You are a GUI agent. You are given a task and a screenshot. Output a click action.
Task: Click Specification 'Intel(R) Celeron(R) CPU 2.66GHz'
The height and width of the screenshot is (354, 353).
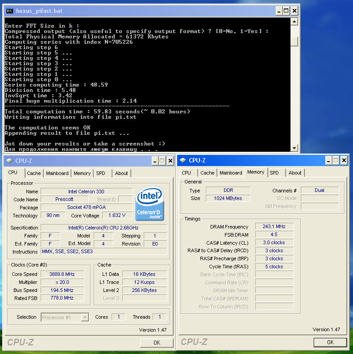pos(104,228)
